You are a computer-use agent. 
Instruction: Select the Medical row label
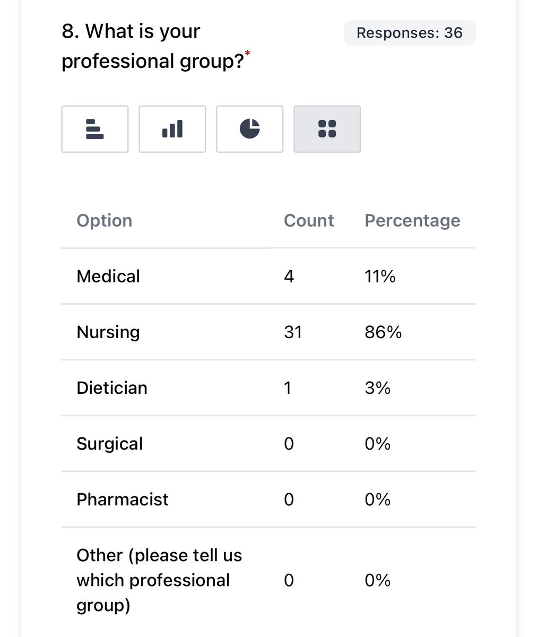[x=108, y=276]
